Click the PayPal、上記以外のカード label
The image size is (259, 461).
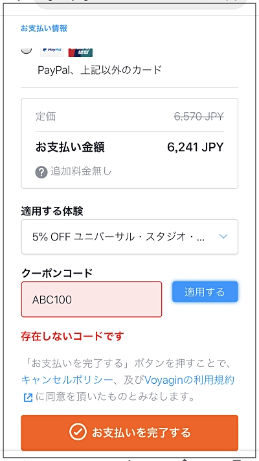[100, 70]
